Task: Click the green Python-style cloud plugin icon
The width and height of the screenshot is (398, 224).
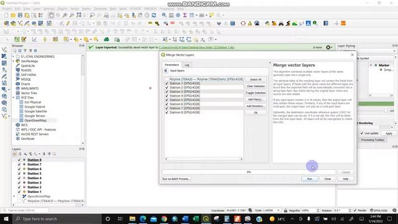Action: tap(106, 39)
